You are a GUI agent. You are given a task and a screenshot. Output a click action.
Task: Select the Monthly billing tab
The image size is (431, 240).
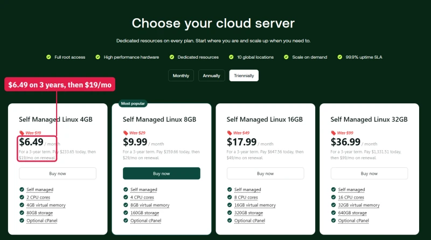181,75
